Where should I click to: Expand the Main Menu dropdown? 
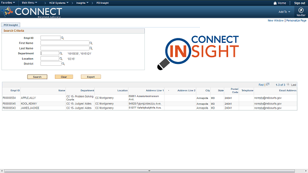(29, 3)
